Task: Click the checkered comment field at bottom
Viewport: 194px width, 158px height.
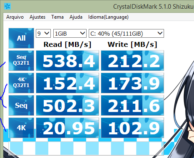Action: (x=86, y=148)
